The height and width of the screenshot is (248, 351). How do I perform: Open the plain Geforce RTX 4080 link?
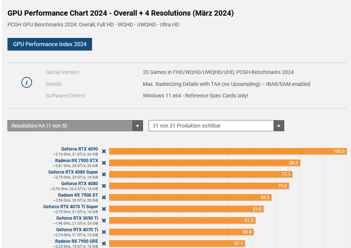pos(79,184)
